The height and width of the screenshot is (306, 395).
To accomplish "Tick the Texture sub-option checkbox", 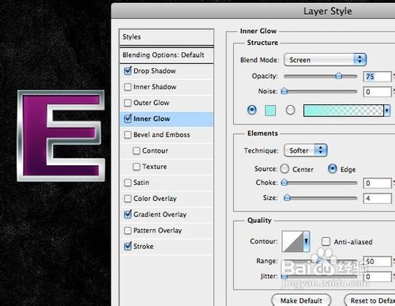I will coord(137,167).
